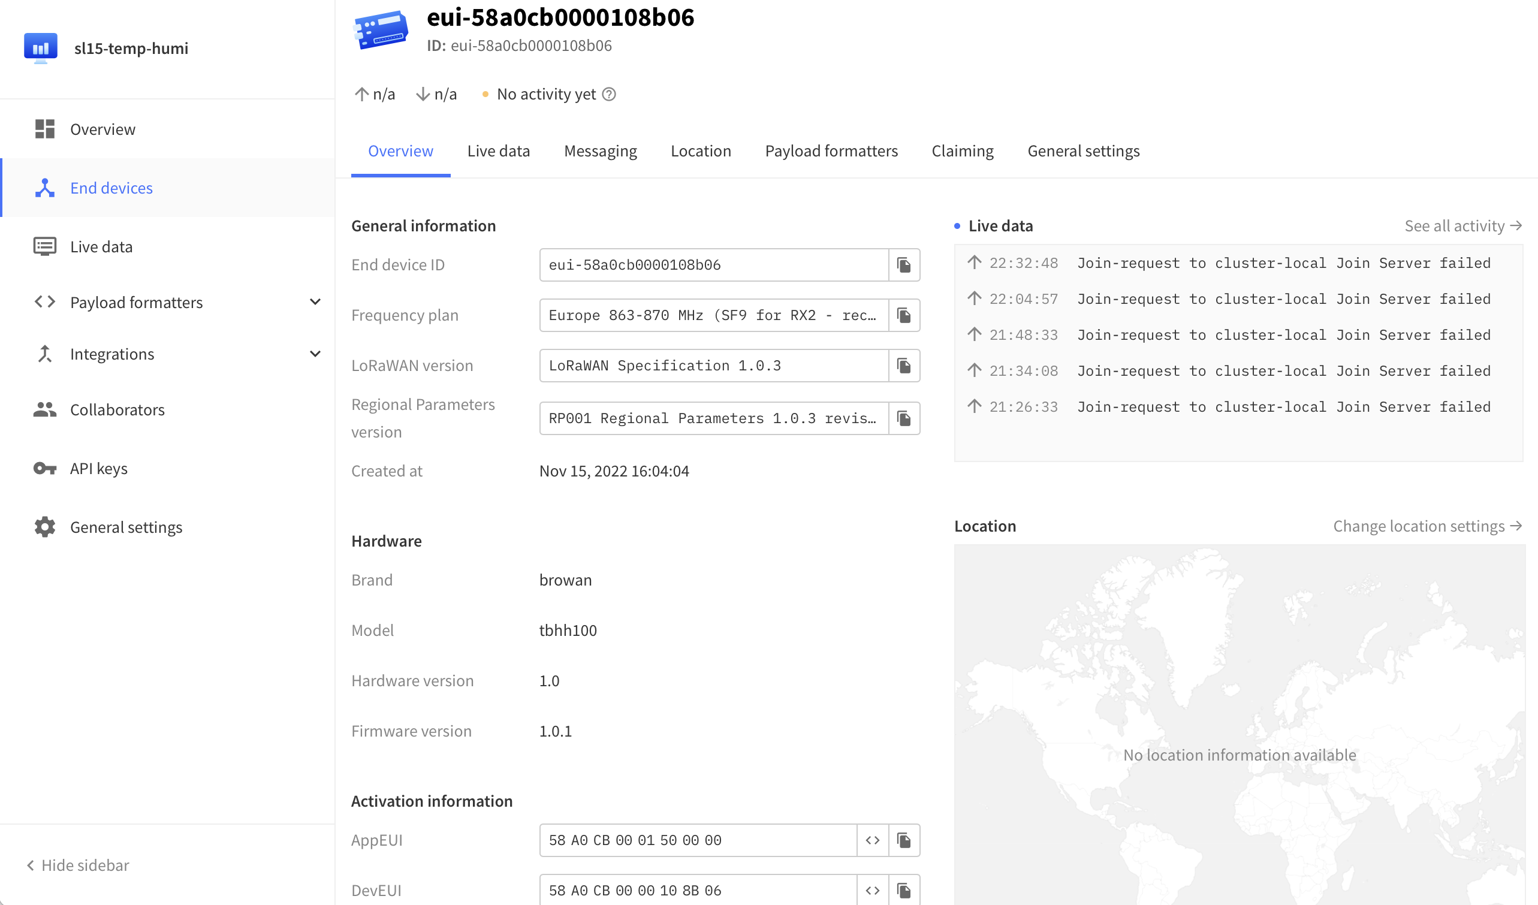1538x905 pixels.
Task: Click the DevEUI visibility toggle button
Action: [873, 890]
